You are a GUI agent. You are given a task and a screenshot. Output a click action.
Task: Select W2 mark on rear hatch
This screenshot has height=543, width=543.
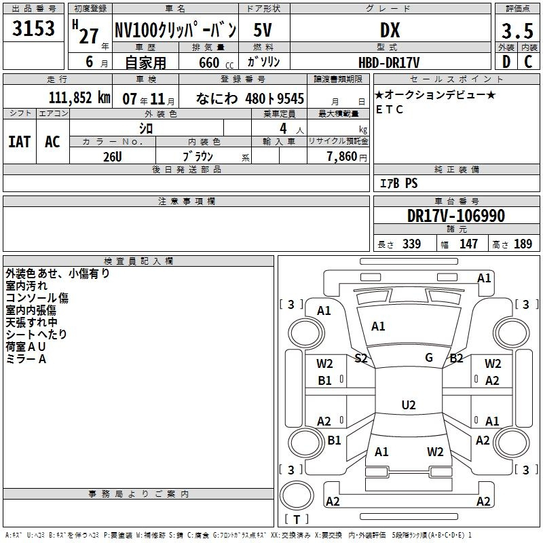pos(435,452)
